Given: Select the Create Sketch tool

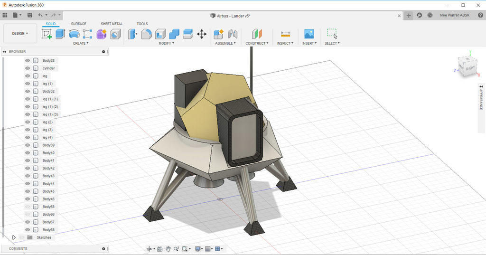Looking at the screenshot, I should coord(47,34).
